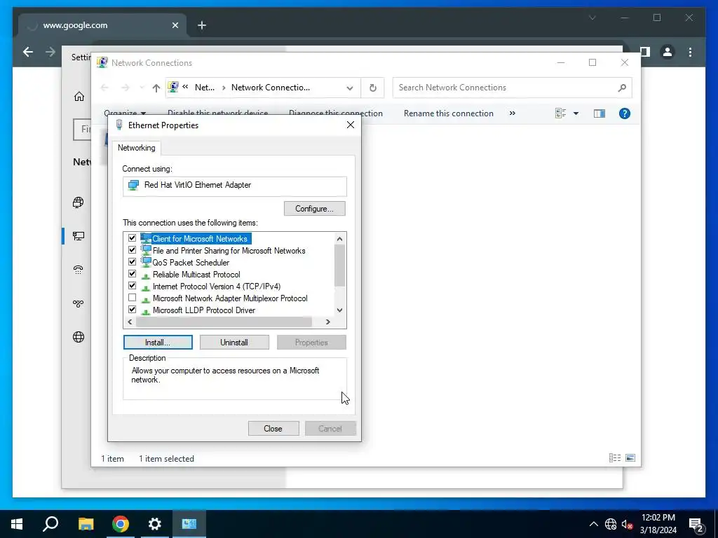The width and height of the screenshot is (718, 538).
Task: Toggle Chrome side panel icon
Action: tap(645, 52)
